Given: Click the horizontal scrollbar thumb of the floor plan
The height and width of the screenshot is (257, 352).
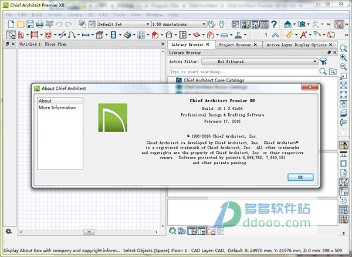Looking at the screenshot, I should pyautogui.click(x=89, y=232).
